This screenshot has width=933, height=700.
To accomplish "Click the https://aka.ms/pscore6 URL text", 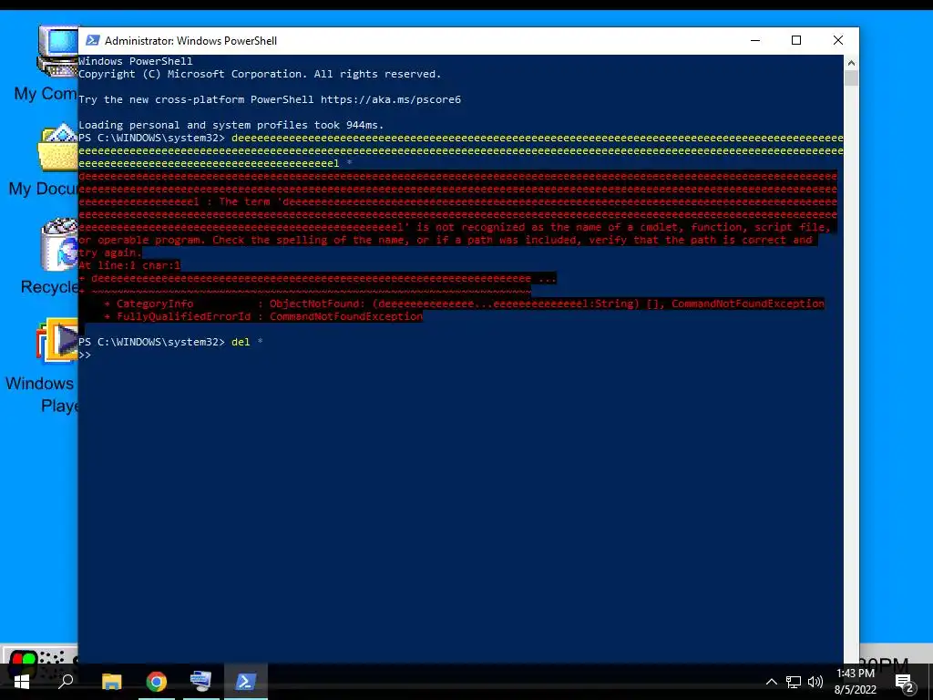I will coord(390,99).
